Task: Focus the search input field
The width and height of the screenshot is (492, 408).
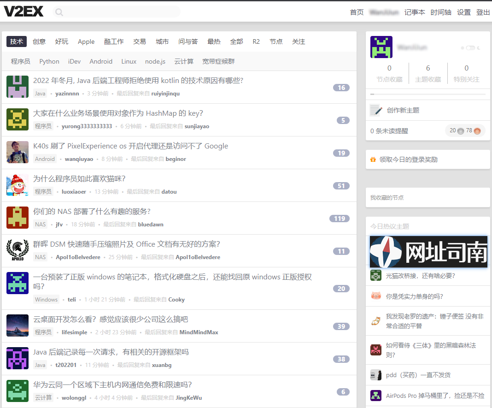Action: pyautogui.click(x=120, y=12)
